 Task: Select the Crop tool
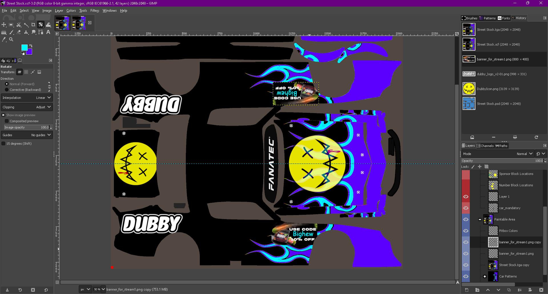pos(33,25)
